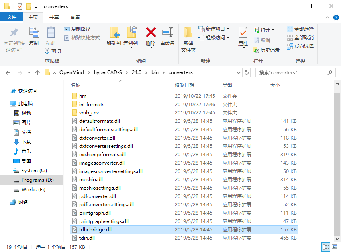Open the Easy Access (轻松访问) dropdown
The height and width of the screenshot is (252, 341).
click(x=228, y=37)
